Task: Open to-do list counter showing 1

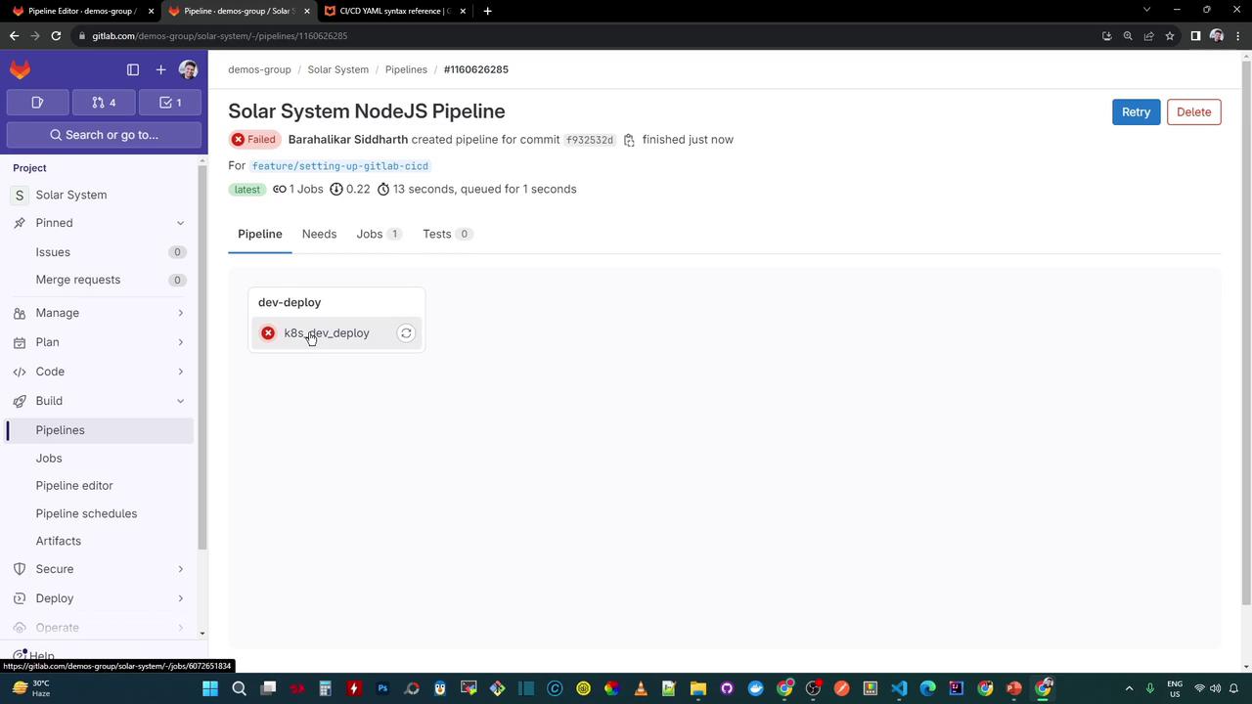Action: [x=170, y=103]
